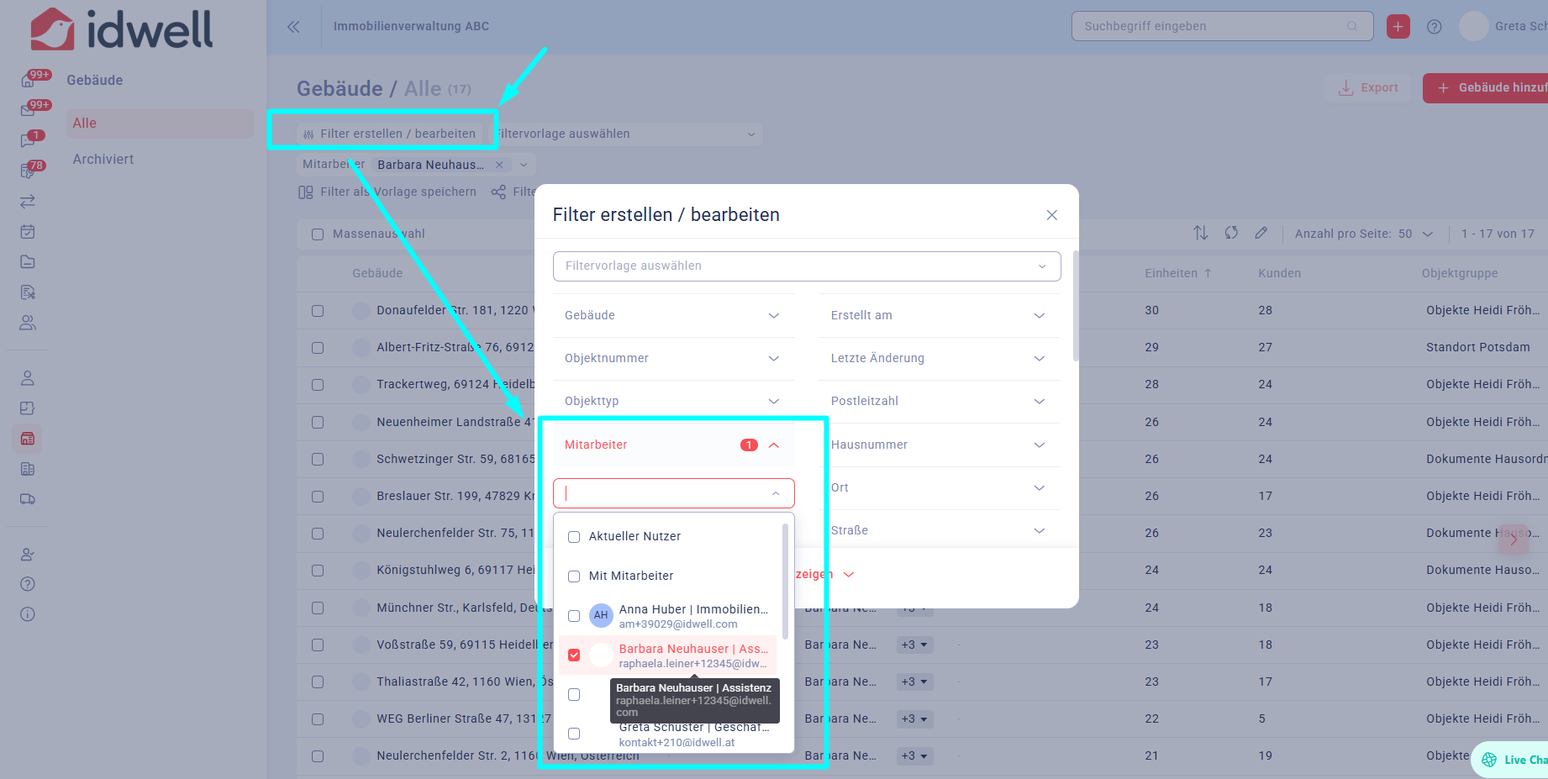Remove the Barbara Neuhaus filter chip
The height and width of the screenshot is (779, 1548).
coord(499,165)
